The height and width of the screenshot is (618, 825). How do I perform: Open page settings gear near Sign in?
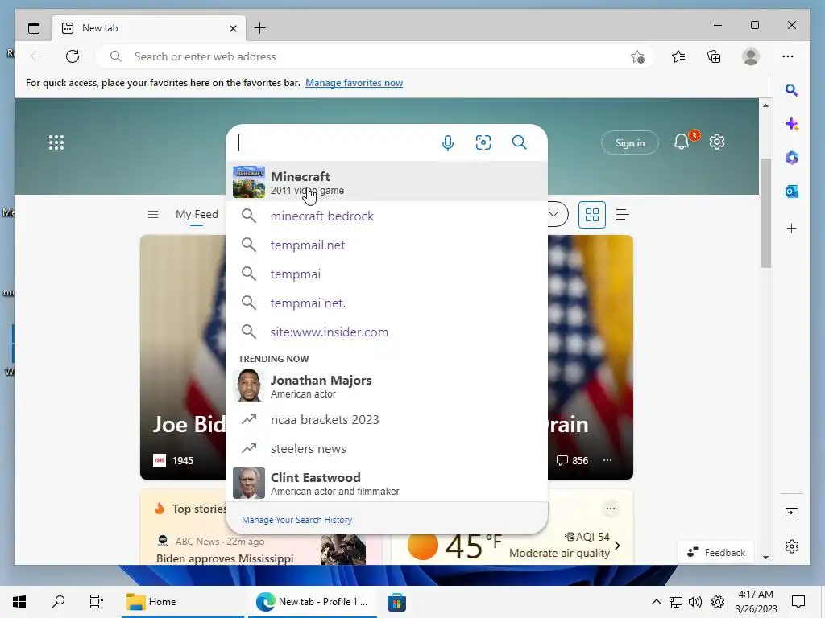(716, 142)
